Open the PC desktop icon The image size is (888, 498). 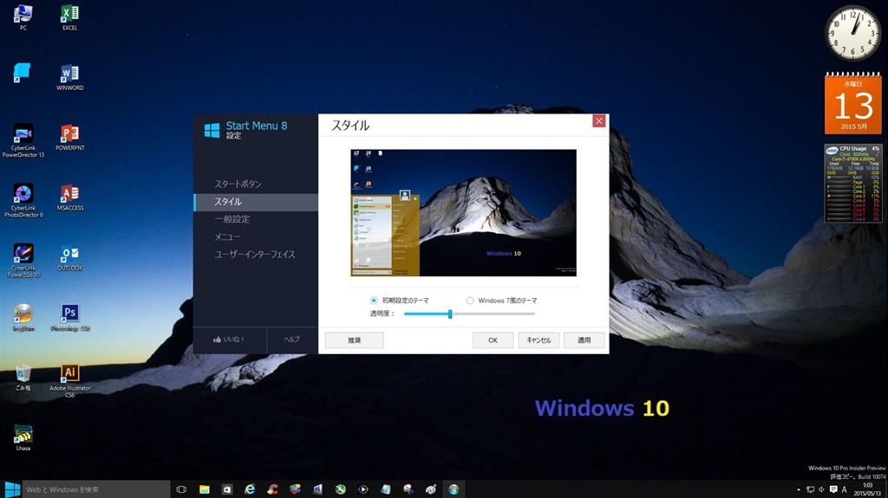pyautogui.click(x=23, y=17)
